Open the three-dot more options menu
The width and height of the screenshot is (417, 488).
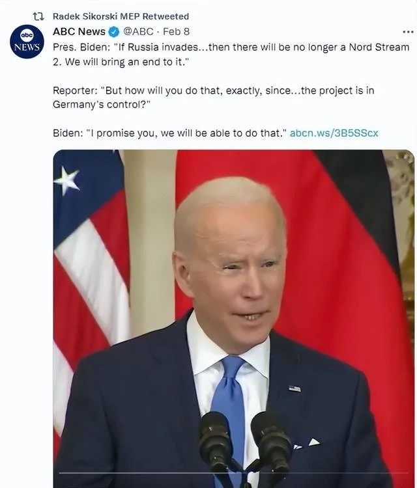[x=408, y=32]
